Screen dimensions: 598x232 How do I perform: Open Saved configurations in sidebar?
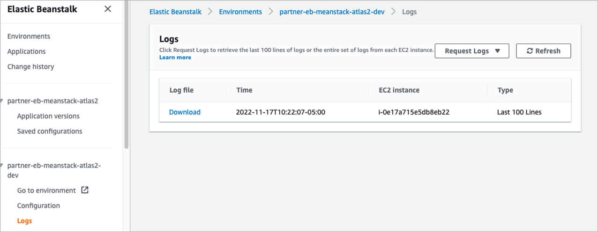(x=50, y=131)
